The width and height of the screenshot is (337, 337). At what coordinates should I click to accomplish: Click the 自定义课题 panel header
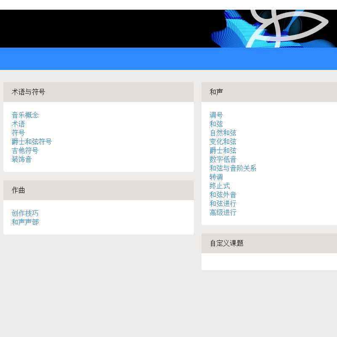coord(269,243)
